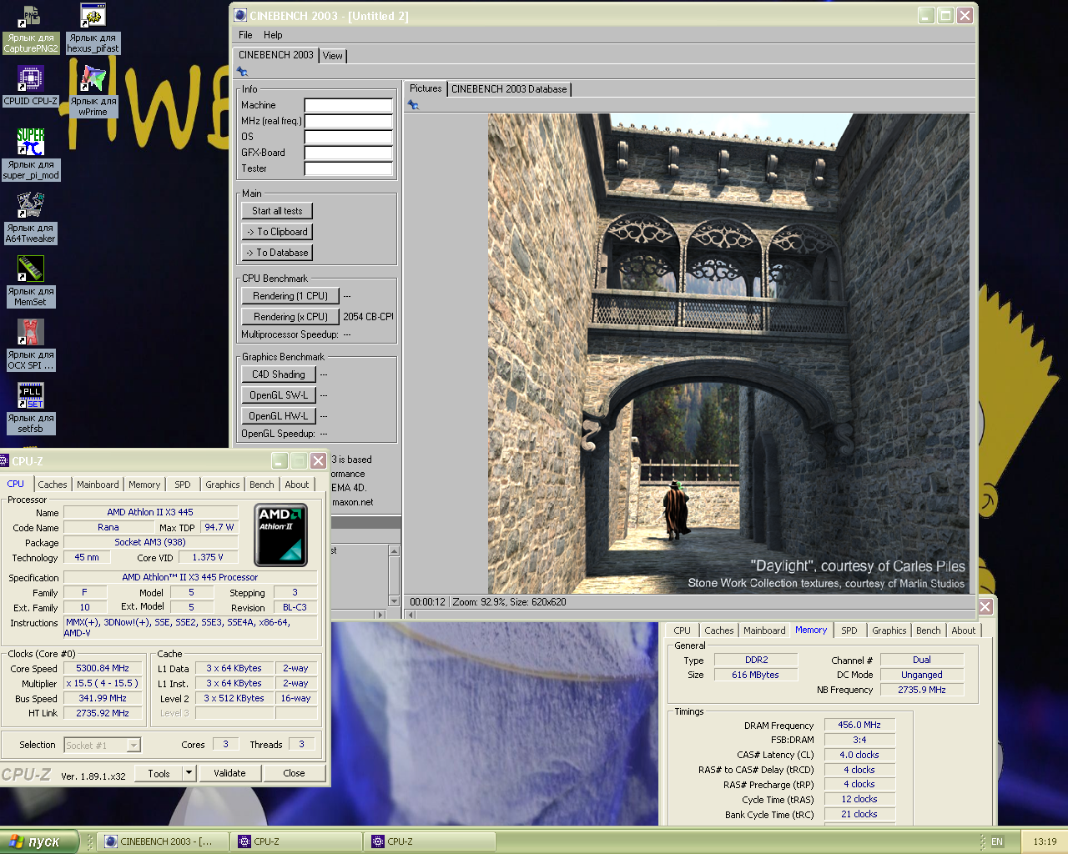
Task: Switch to CINEBENCH 2003 Database tab
Action: [x=509, y=89]
